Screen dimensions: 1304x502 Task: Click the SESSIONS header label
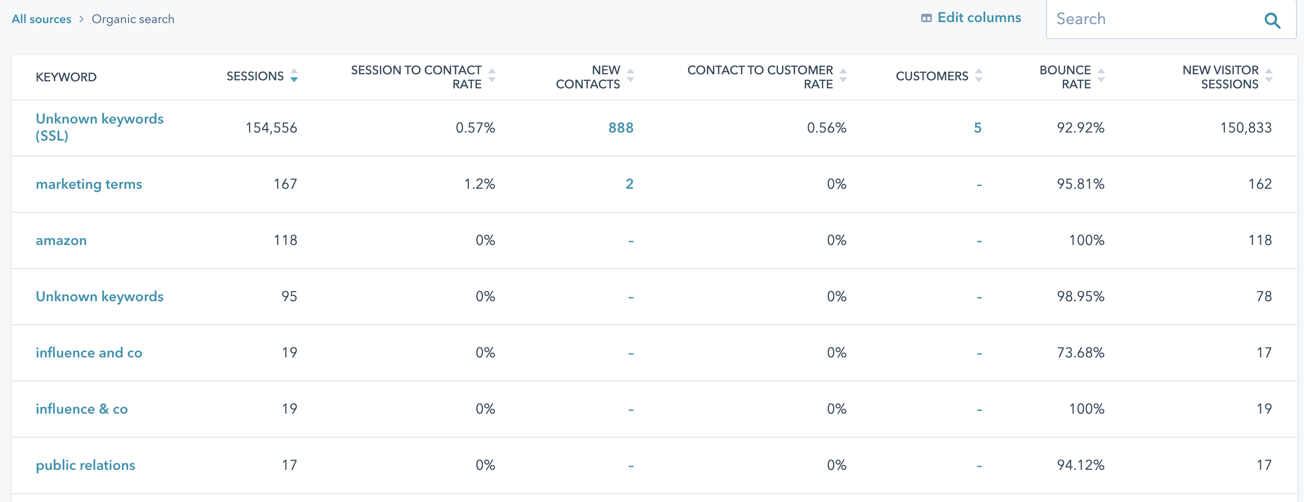click(x=254, y=76)
